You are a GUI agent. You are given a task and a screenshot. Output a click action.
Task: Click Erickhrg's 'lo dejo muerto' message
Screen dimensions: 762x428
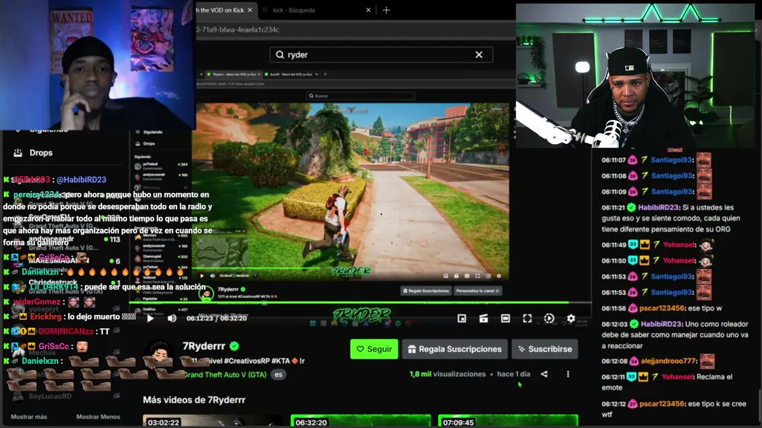[102, 317]
